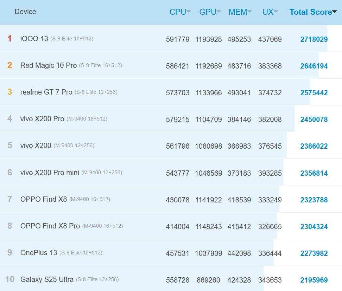342x291 pixels.
Task: Open OPPO Find X8 Pro entry
Action: click(x=50, y=226)
